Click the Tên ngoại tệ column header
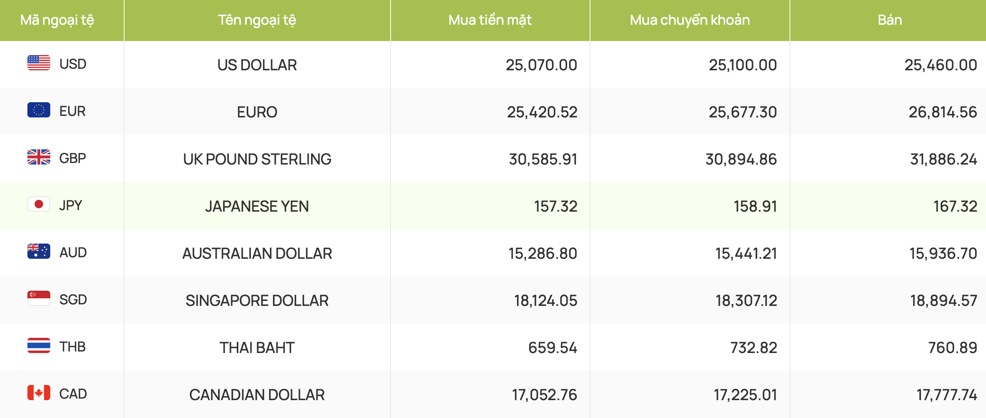Viewport: 986px width, 418px height. [257, 20]
